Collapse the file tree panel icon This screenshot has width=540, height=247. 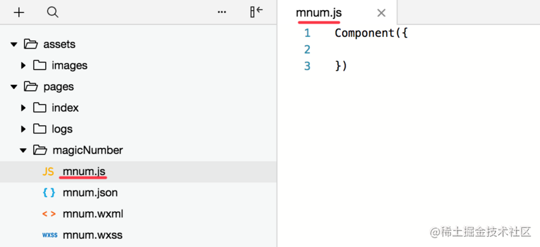[x=256, y=12]
